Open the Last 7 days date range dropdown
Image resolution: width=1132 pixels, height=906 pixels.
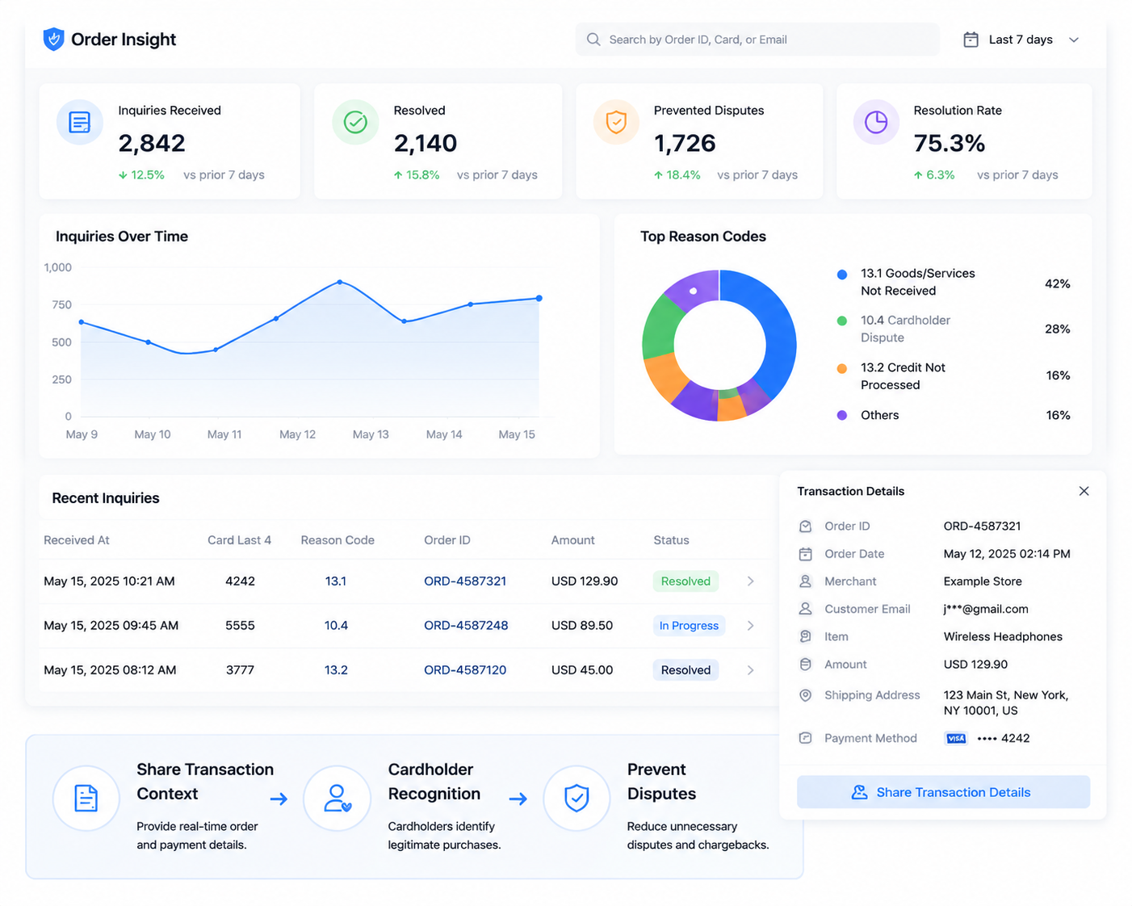point(1021,40)
